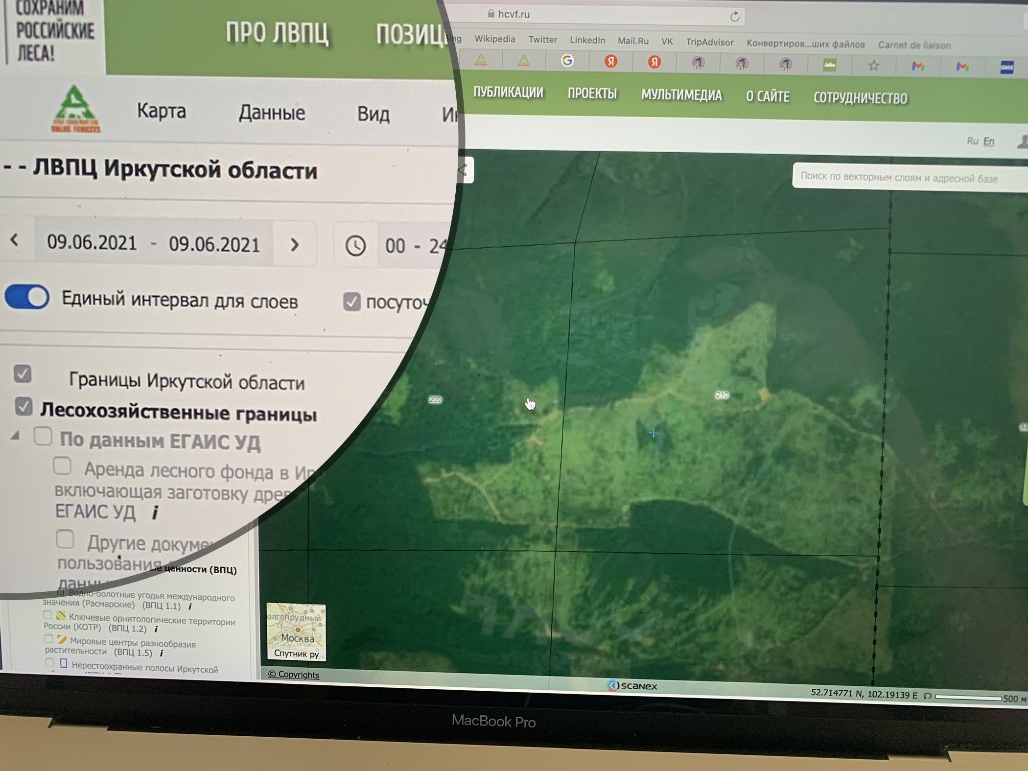Open the Вид menu
The width and height of the screenshot is (1028, 771).
374,114
